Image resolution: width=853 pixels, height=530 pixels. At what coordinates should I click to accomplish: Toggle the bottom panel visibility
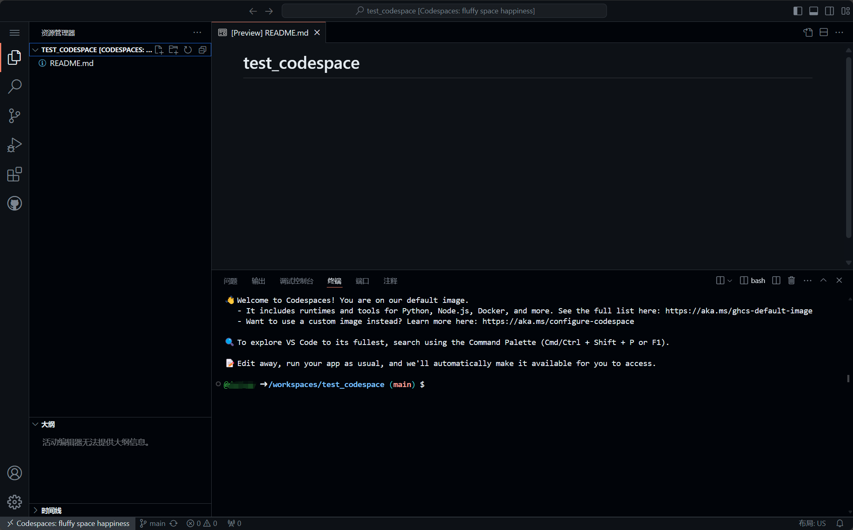(814, 11)
